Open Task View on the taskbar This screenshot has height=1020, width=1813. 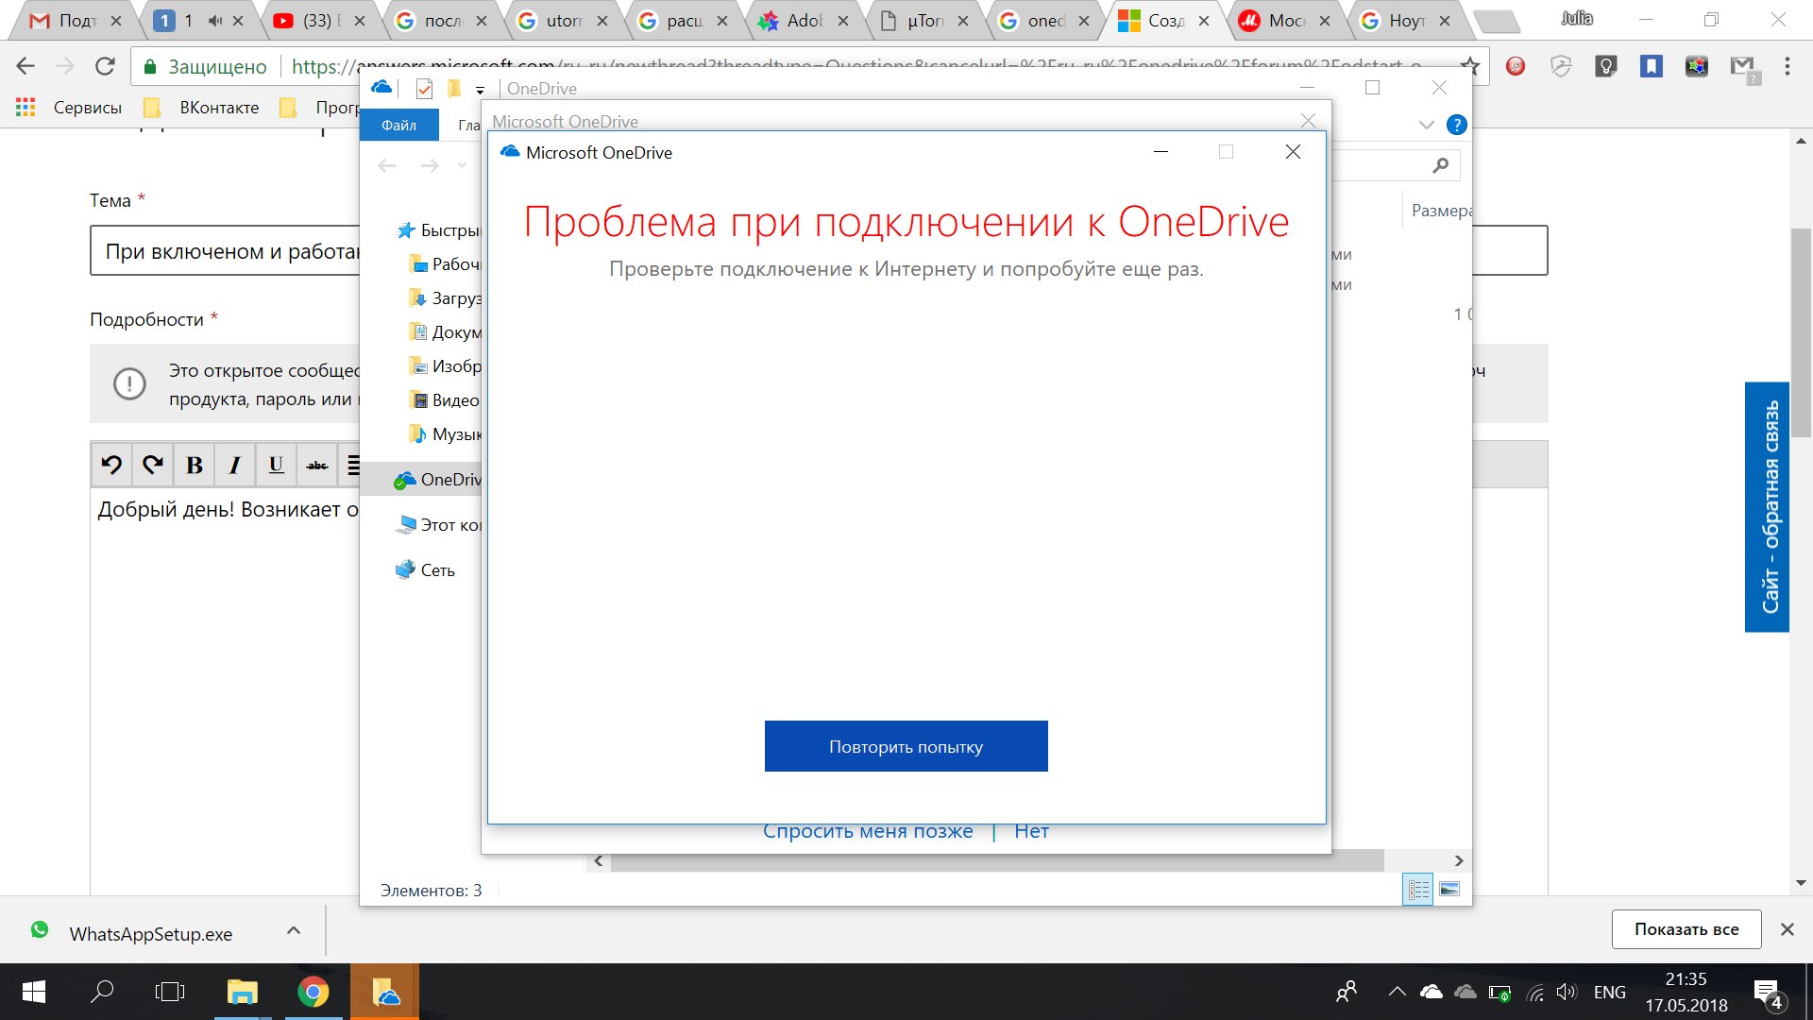170,992
